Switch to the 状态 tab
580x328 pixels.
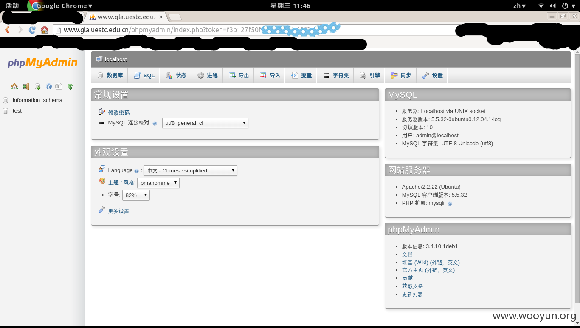pyautogui.click(x=176, y=75)
